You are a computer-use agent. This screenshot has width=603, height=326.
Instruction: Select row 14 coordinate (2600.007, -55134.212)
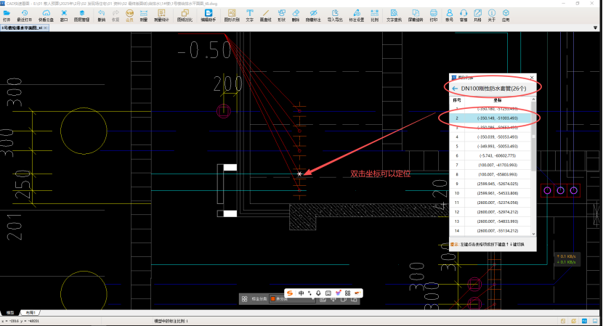tap(490, 231)
